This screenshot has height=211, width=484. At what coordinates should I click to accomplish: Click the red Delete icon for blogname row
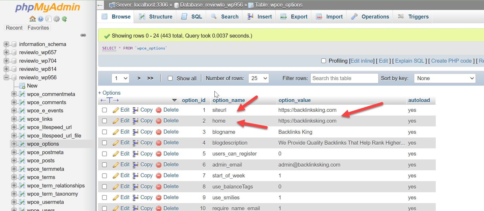coord(159,132)
